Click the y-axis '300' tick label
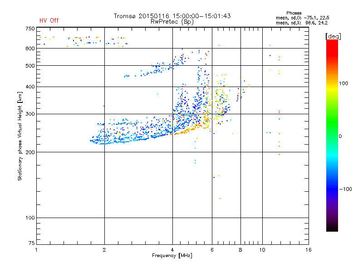The width and height of the screenshot is (363, 272). pos(30,114)
